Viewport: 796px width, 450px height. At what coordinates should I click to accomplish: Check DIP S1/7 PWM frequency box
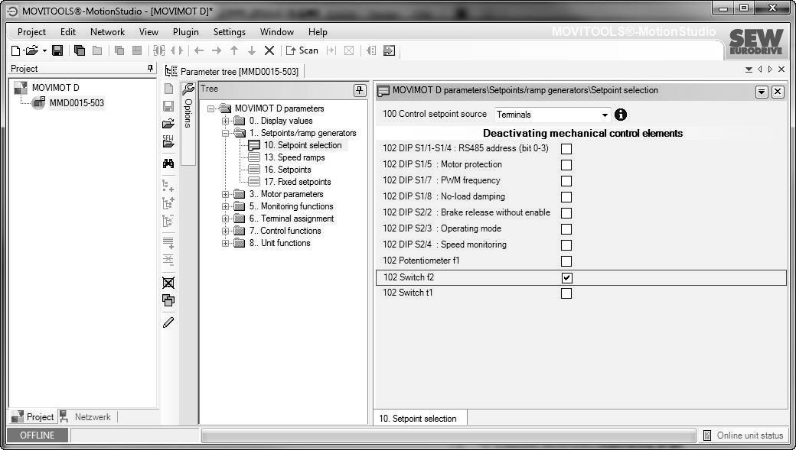[566, 181]
